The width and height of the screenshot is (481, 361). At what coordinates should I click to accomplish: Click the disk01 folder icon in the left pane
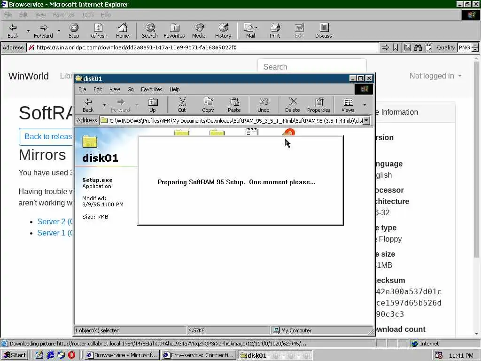tap(90, 141)
